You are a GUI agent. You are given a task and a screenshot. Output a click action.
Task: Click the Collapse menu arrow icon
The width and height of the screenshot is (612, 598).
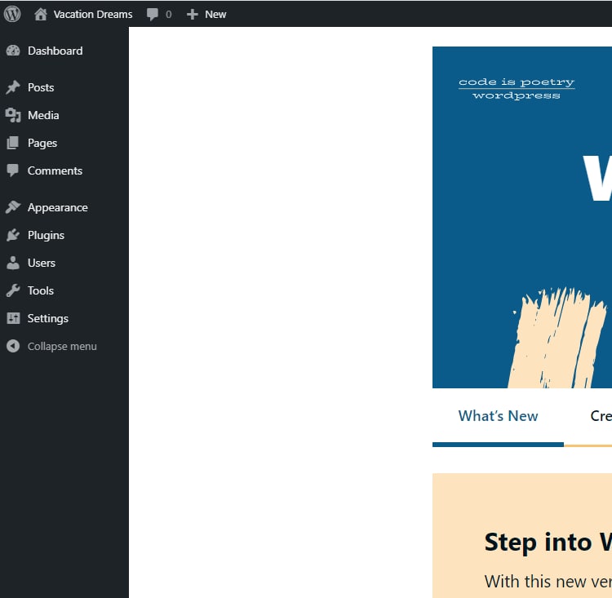pyautogui.click(x=13, y=346)
